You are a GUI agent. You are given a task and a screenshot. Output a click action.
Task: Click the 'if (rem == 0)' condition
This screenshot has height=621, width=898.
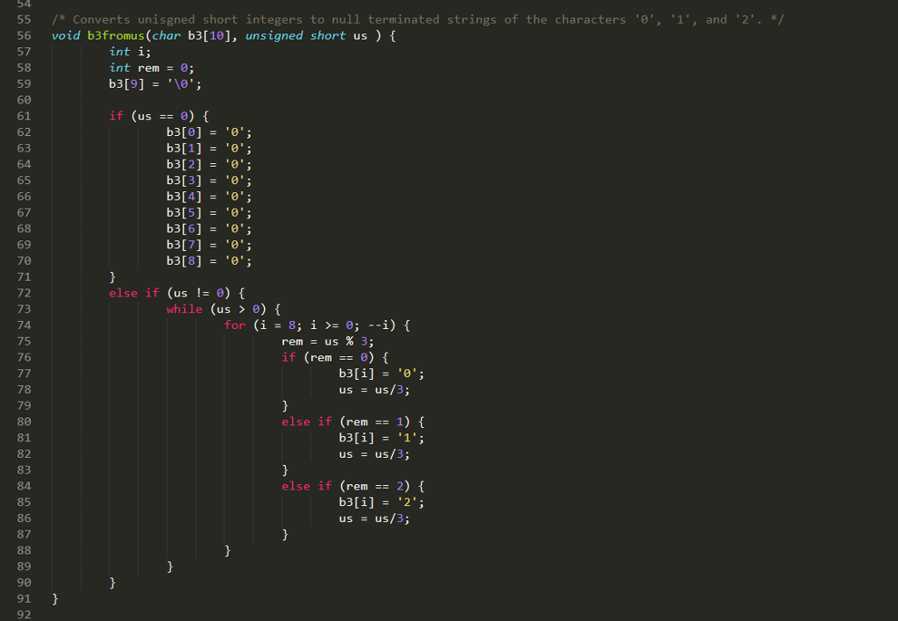pos(335,358)
